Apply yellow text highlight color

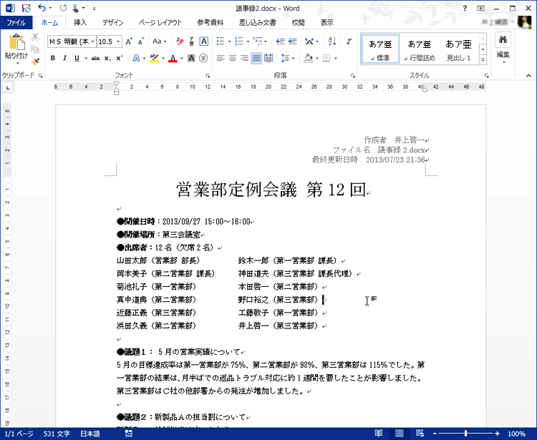(155, 58)
